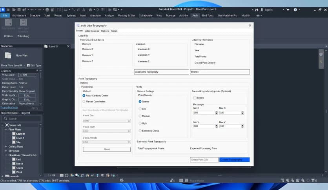Click the North elevation view icon
Screen dimensions: 328x190
click(x=14, y=164)
